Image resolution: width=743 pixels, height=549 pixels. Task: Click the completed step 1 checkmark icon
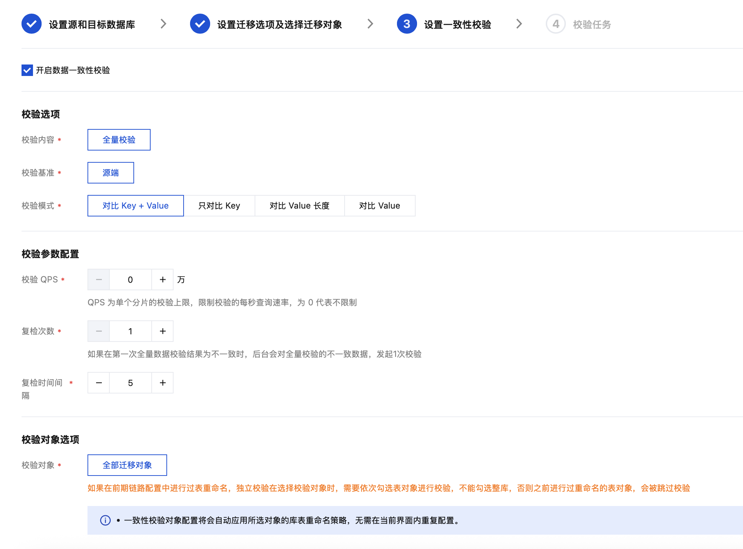click(32, 24)
